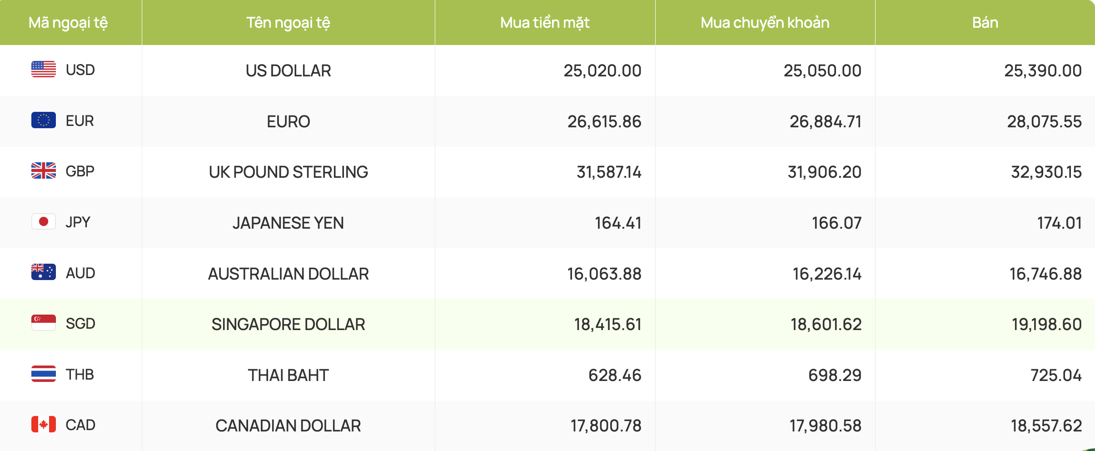Click the JPY transfer buy rate 166.07

point(836,223)
